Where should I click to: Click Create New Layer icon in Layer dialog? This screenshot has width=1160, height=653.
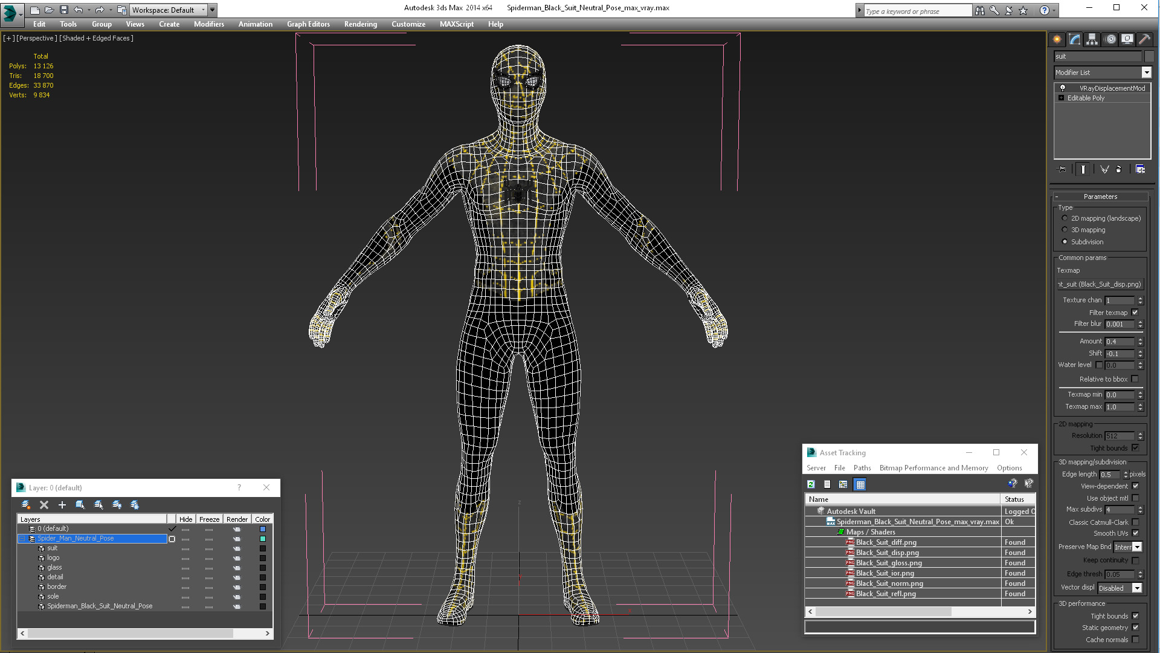tap(26, 505)
